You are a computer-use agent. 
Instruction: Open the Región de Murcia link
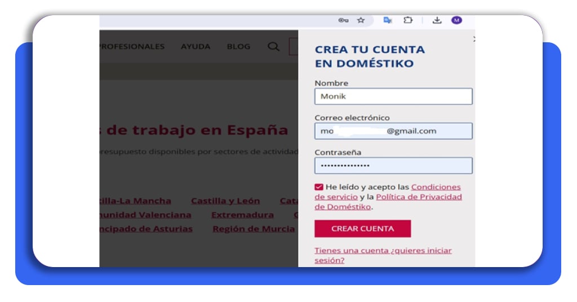(254, 229)
